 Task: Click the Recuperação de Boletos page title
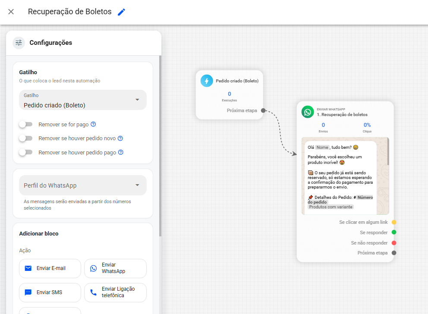pos(70,12)
